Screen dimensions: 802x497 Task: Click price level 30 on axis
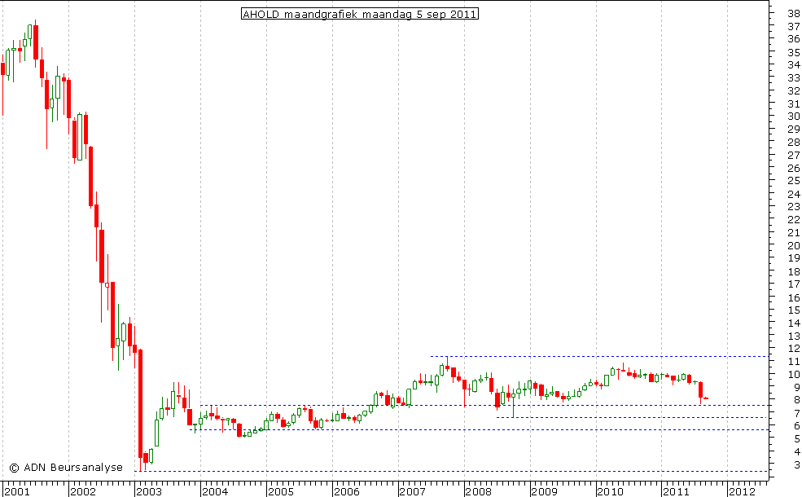[794, 117]
